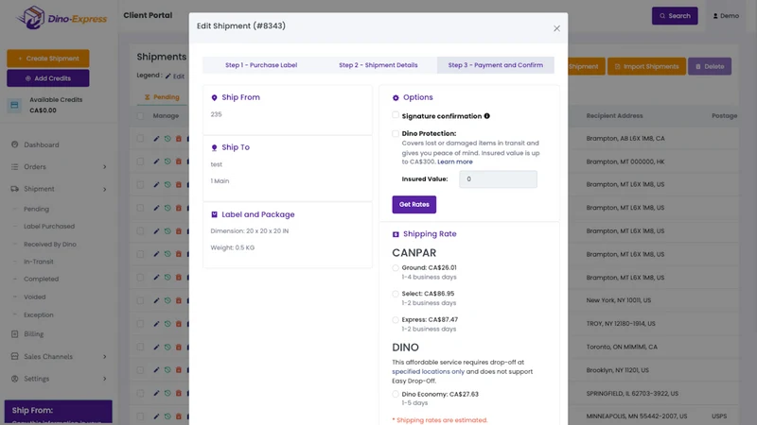
Task: Click the Postage column header
Action: [x=724, y=115]
